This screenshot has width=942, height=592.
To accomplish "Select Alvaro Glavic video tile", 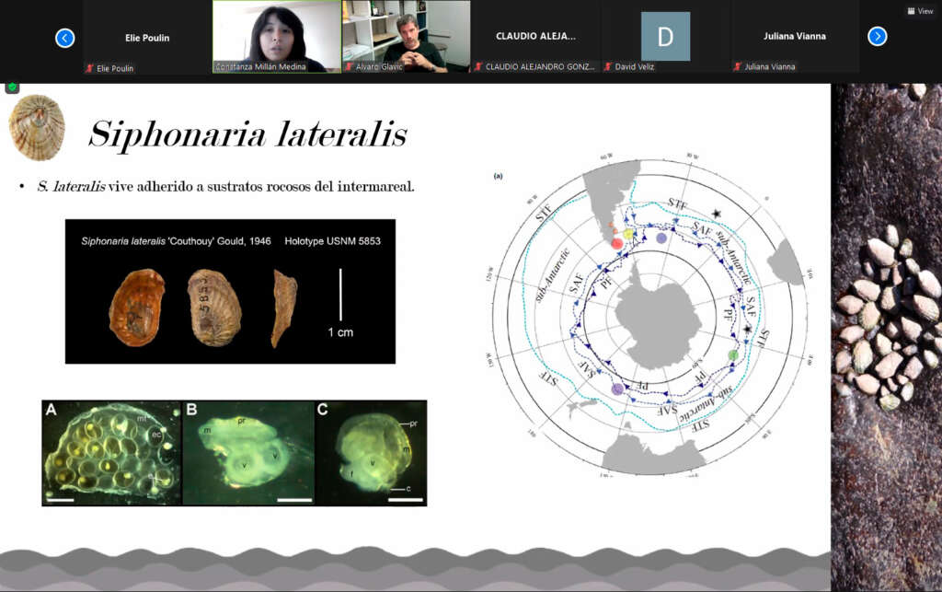I will [406, 37].
